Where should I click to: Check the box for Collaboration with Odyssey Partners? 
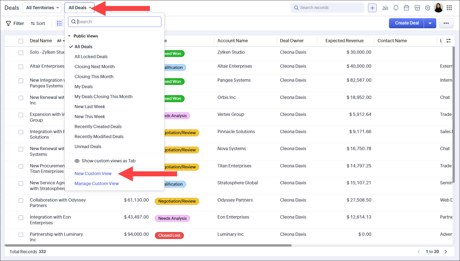pos(21,201)
